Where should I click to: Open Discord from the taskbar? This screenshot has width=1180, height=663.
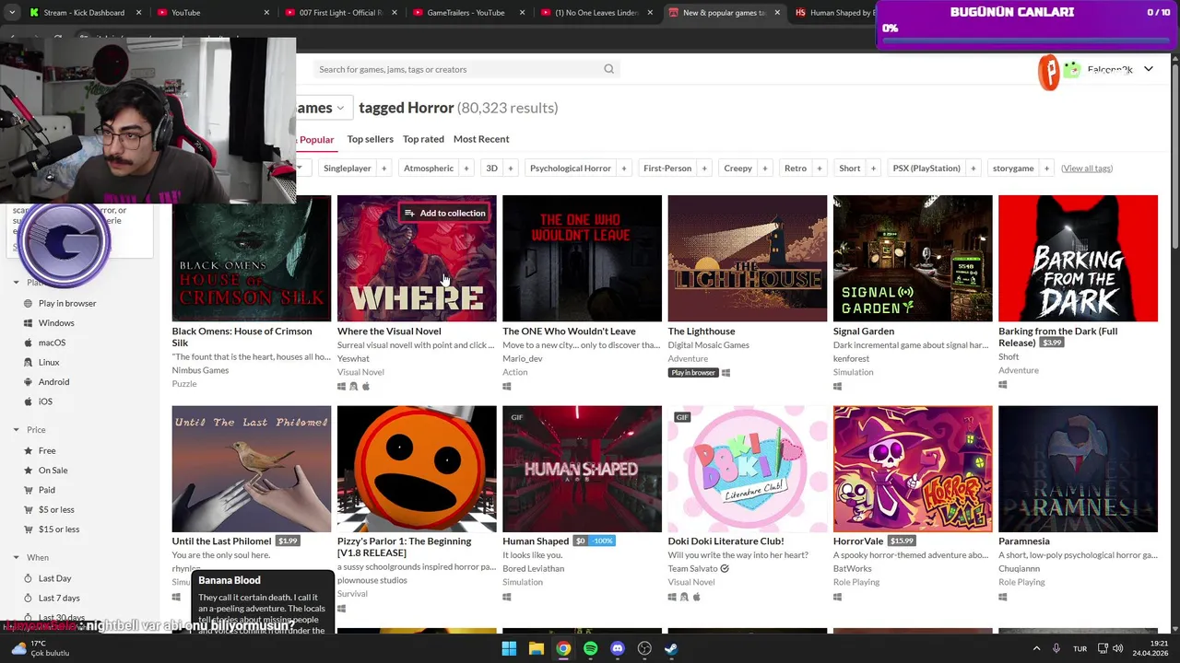[618, 648]
